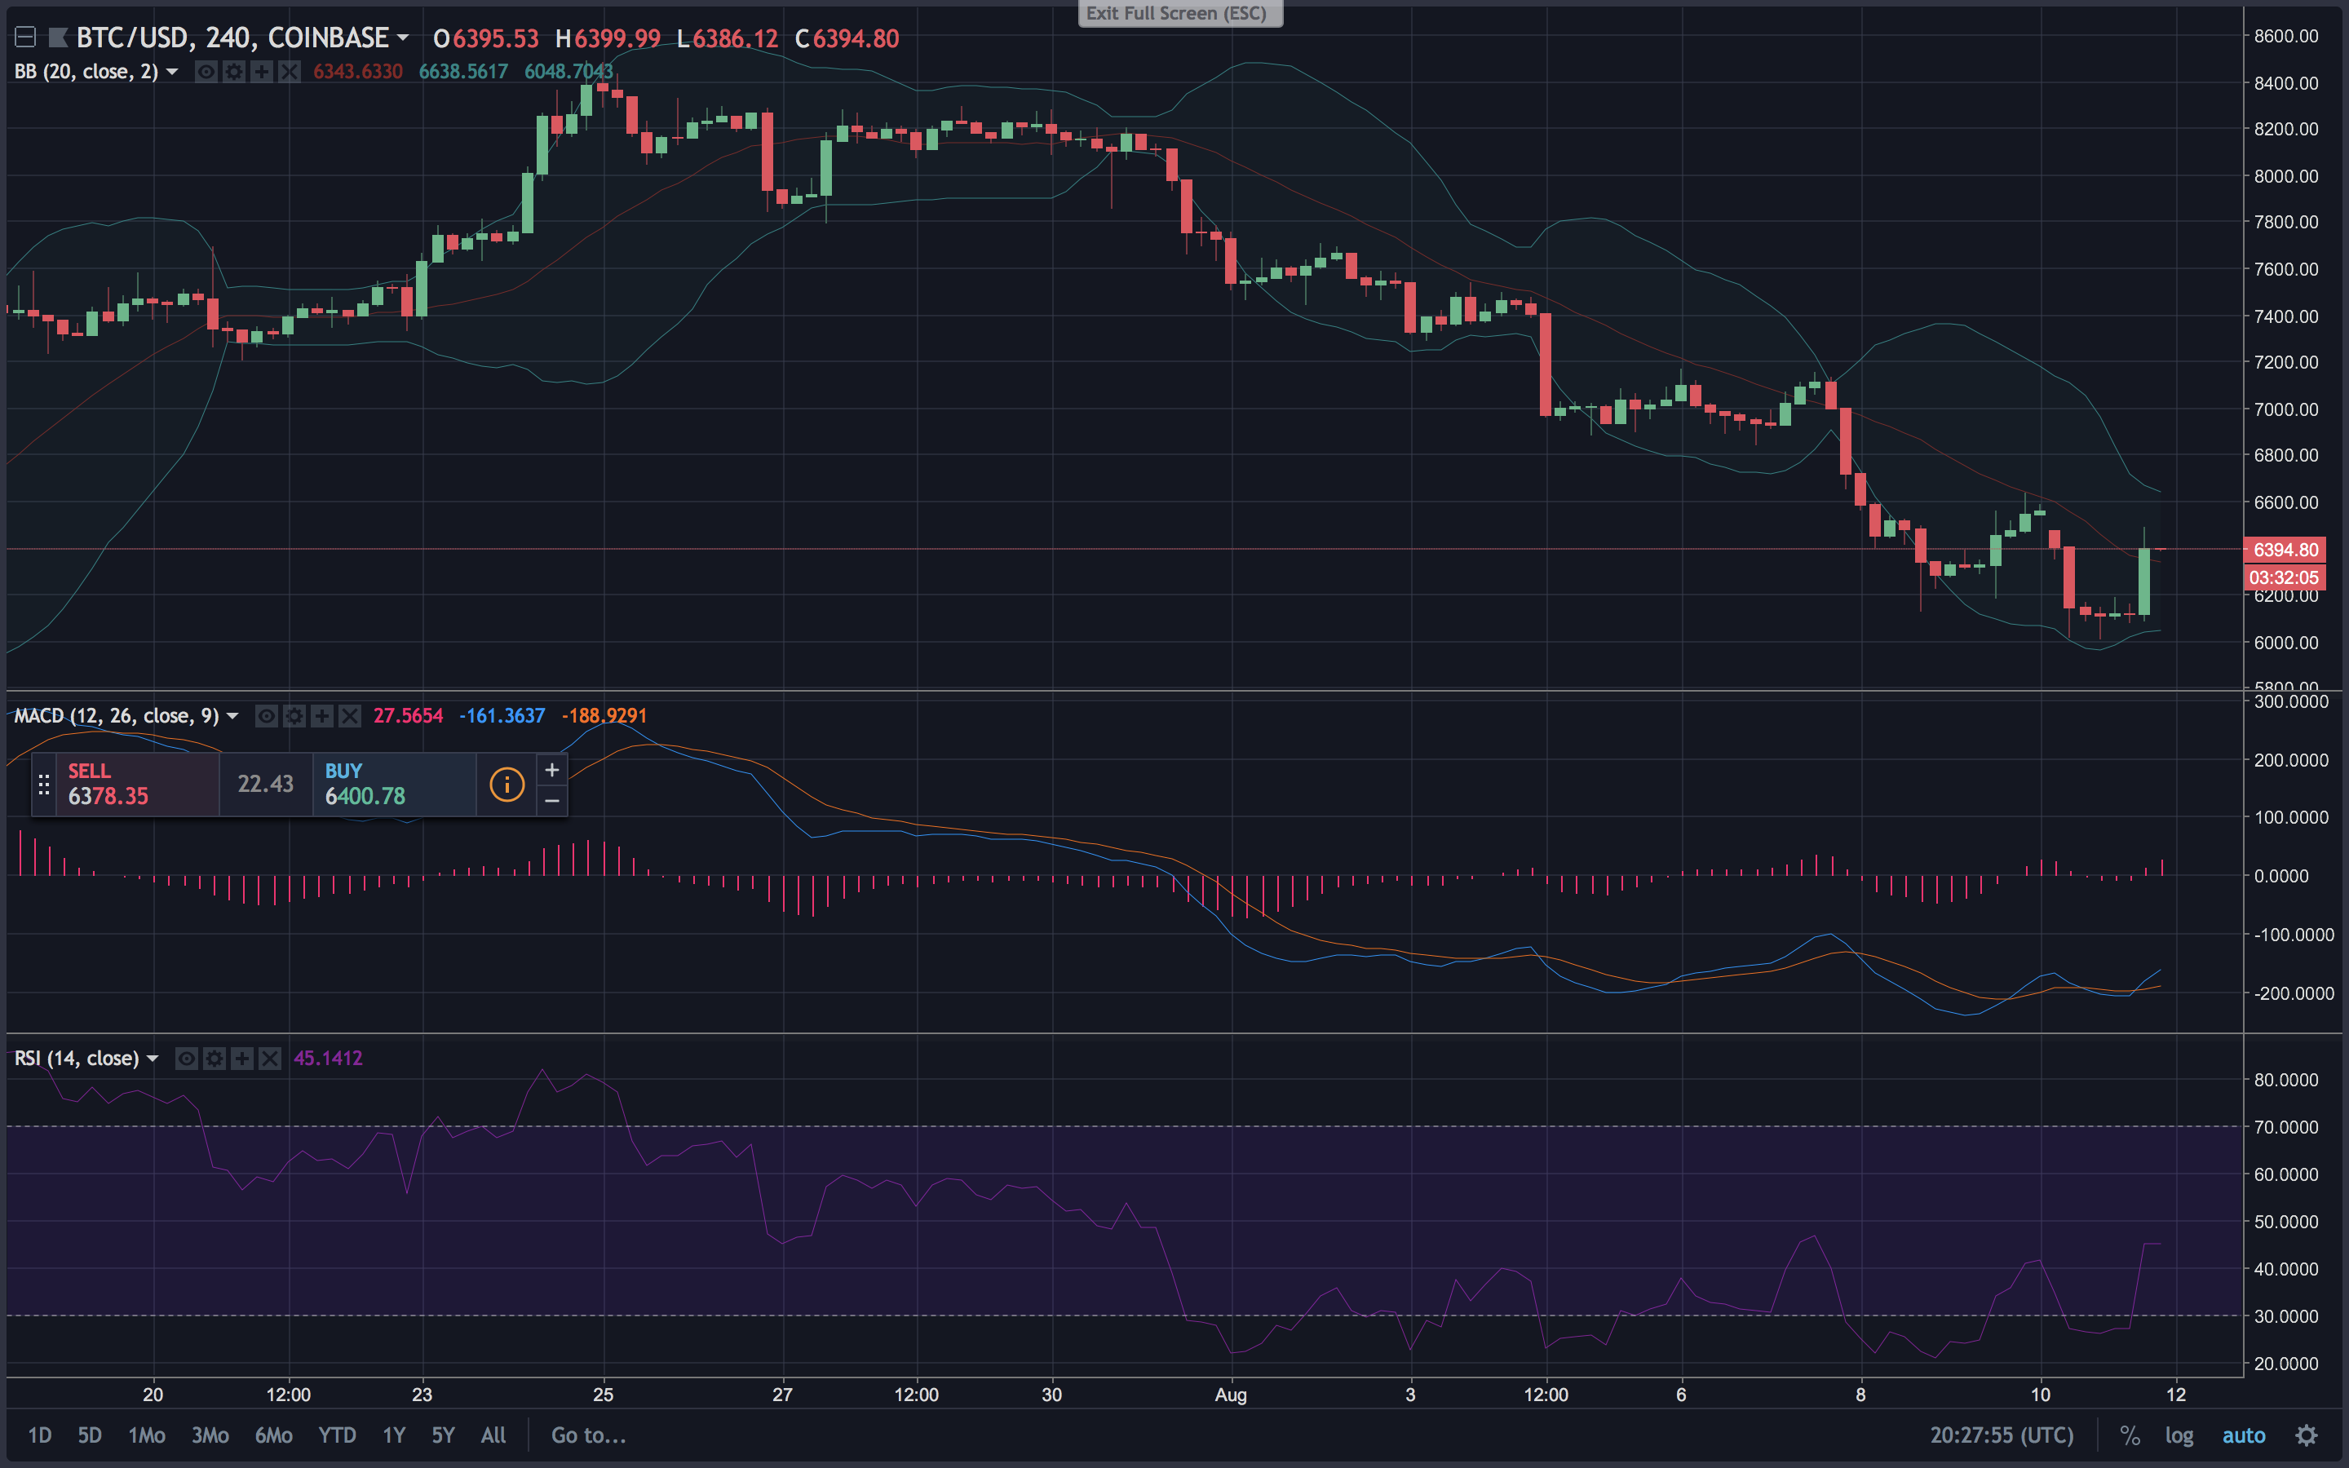Click the RSI 70.0000 axis level

click(x=2286, y=1127)
